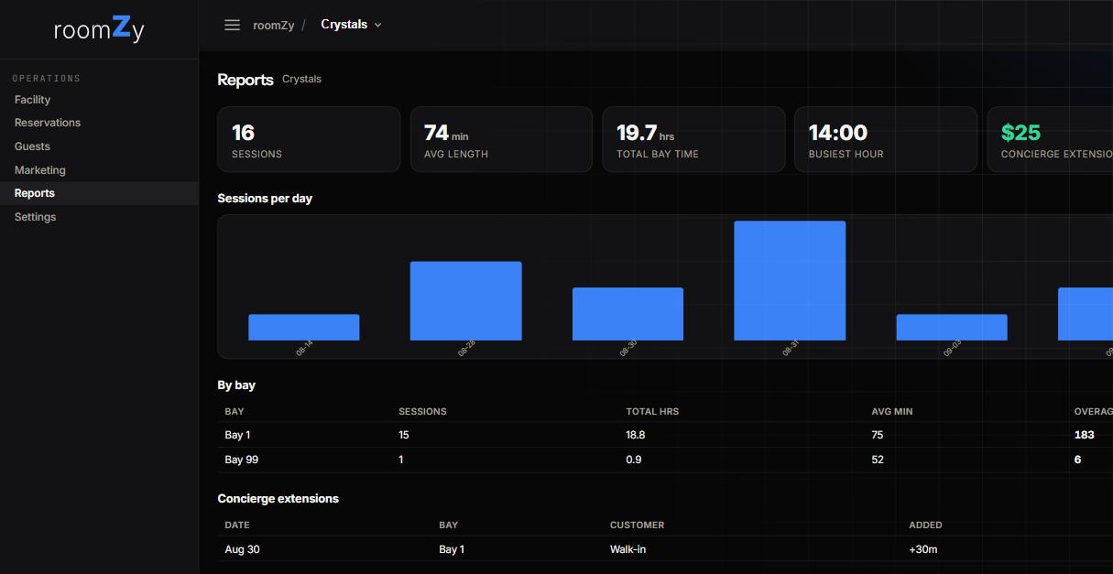Screen dimensions: 1113x574
Task: Click the roomZy logo
Action: point(99,28)
